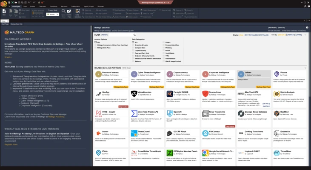Close the Home tab with its X
Screen dimensions: 311x170
(x=8, y=21)
